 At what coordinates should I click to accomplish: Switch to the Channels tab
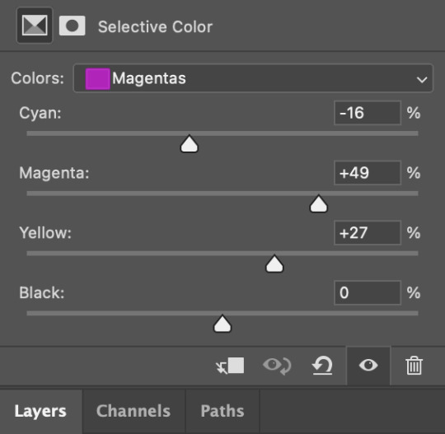click(133, 411)
